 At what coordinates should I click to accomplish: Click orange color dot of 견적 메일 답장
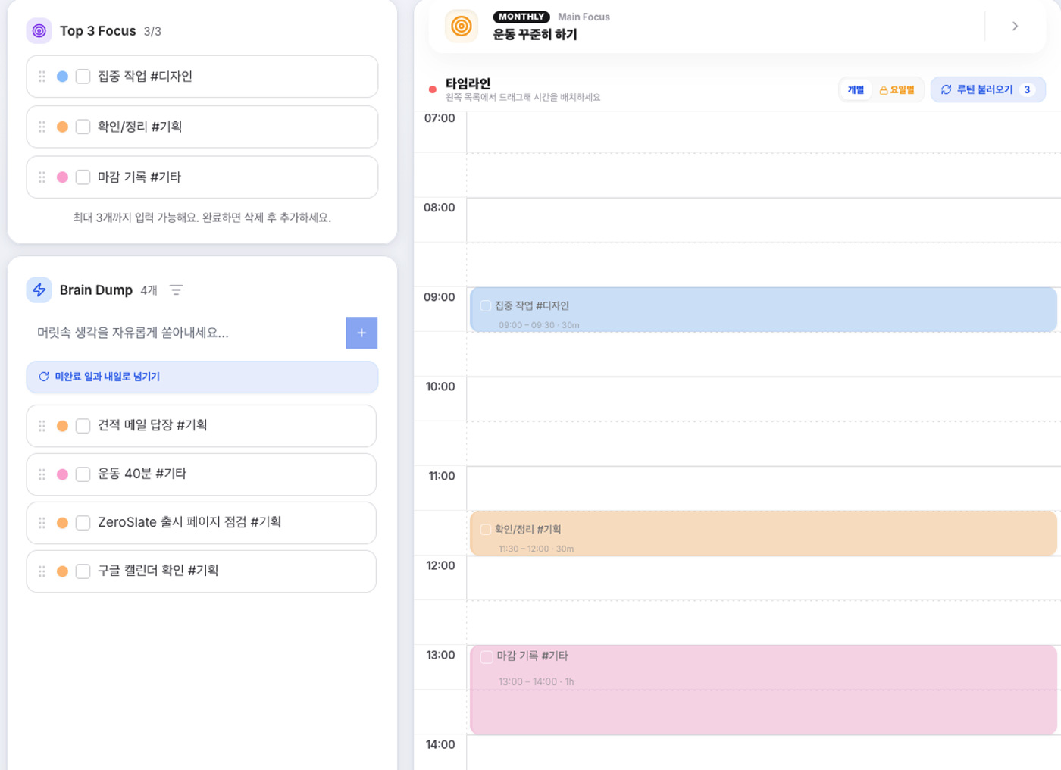[63, 426]
